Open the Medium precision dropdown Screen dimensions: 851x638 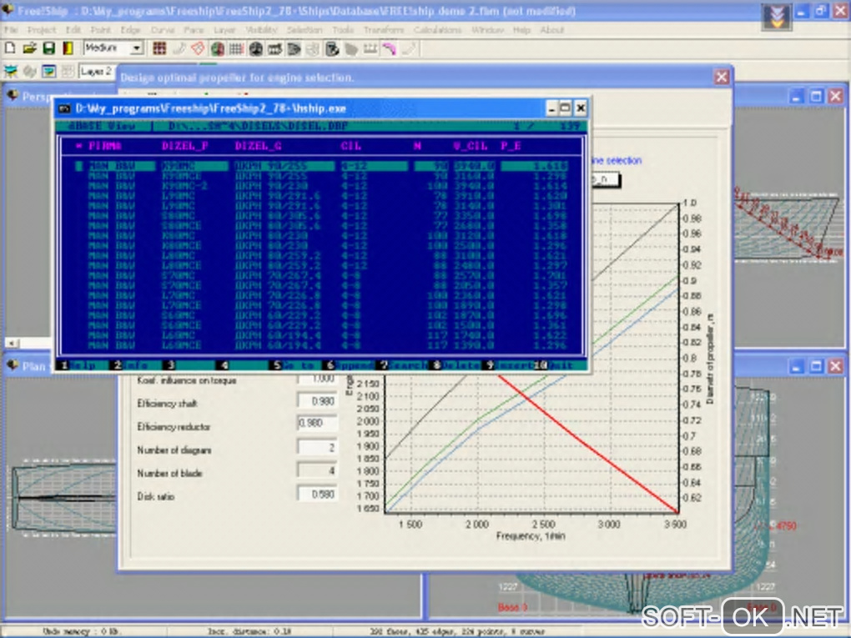point(137,49)
